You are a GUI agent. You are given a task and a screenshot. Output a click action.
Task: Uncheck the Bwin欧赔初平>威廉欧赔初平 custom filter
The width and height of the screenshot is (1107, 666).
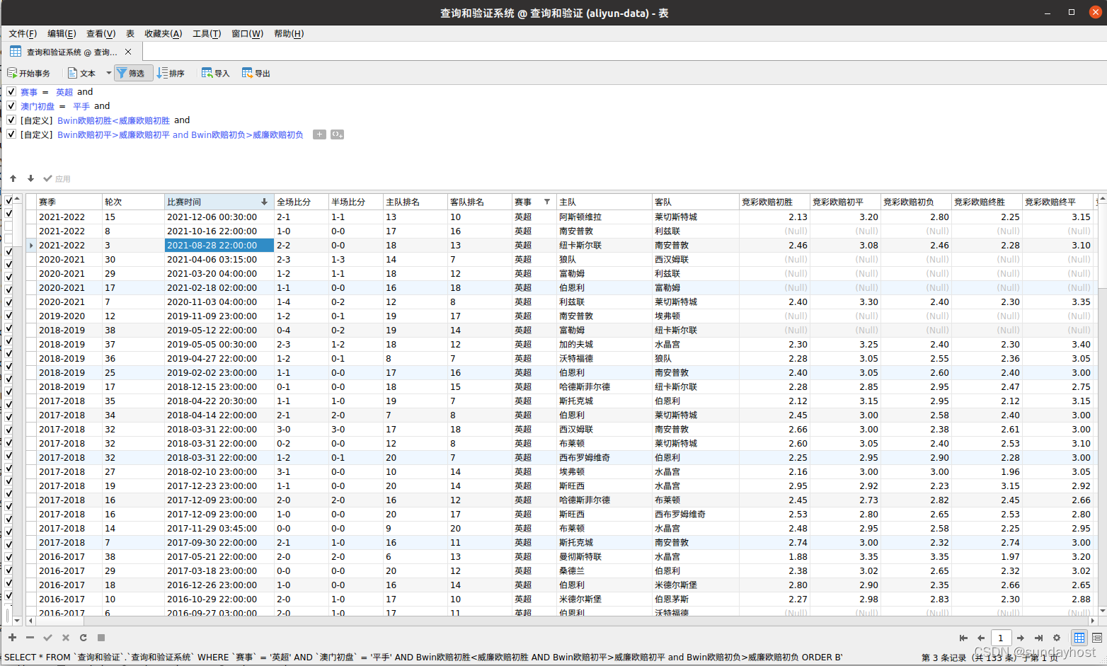11,134
